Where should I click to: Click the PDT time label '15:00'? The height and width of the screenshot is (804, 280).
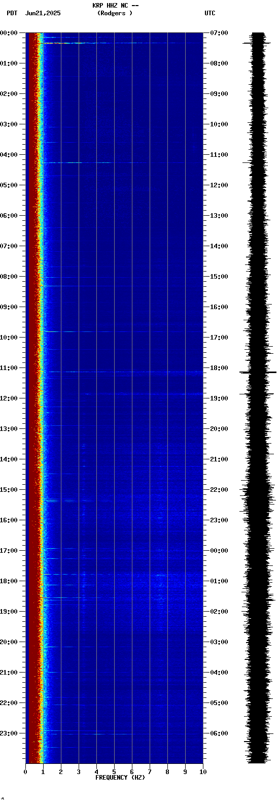tap(9, 490)
